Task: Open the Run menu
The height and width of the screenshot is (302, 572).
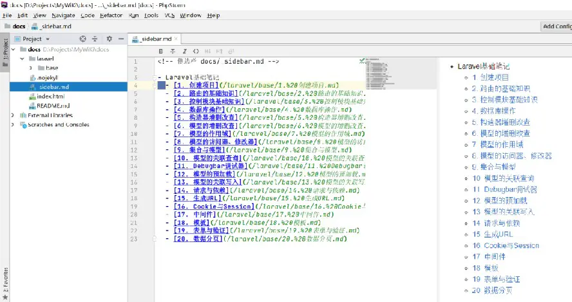Action: coord(133,15)
